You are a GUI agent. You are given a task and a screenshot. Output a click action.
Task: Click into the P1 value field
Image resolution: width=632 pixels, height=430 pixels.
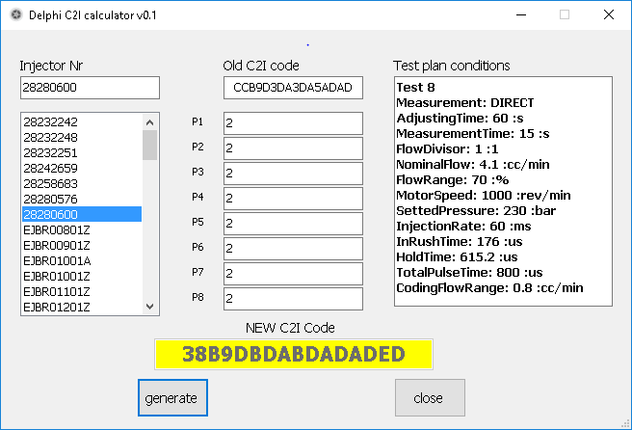(x=293, y=123)
